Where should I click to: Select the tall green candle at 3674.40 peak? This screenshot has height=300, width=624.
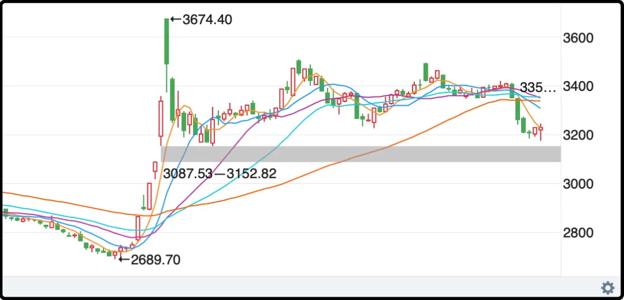[x=167, y=42]
